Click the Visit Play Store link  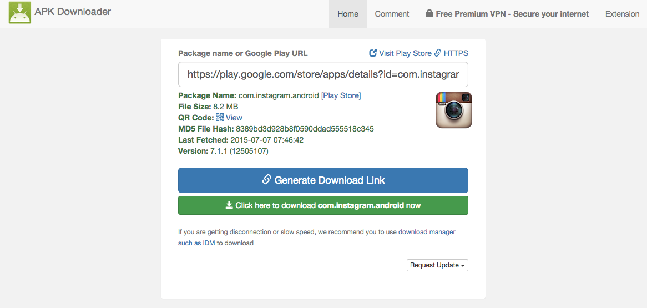click(405, 53)
